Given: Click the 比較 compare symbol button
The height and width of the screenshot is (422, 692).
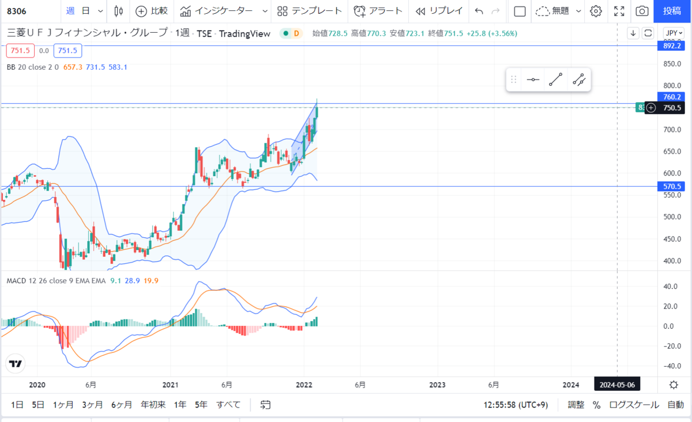Looking at the screenshot, I should click(152, 10).
